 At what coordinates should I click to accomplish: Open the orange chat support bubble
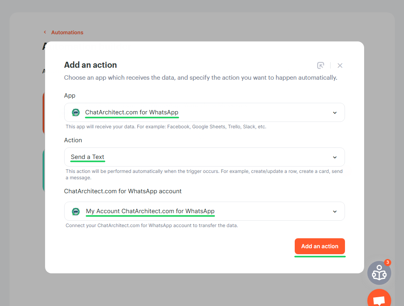[379, 298]
